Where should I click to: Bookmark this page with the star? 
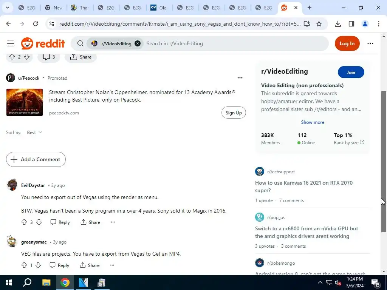pyautogui.click(x=319, y=24)
